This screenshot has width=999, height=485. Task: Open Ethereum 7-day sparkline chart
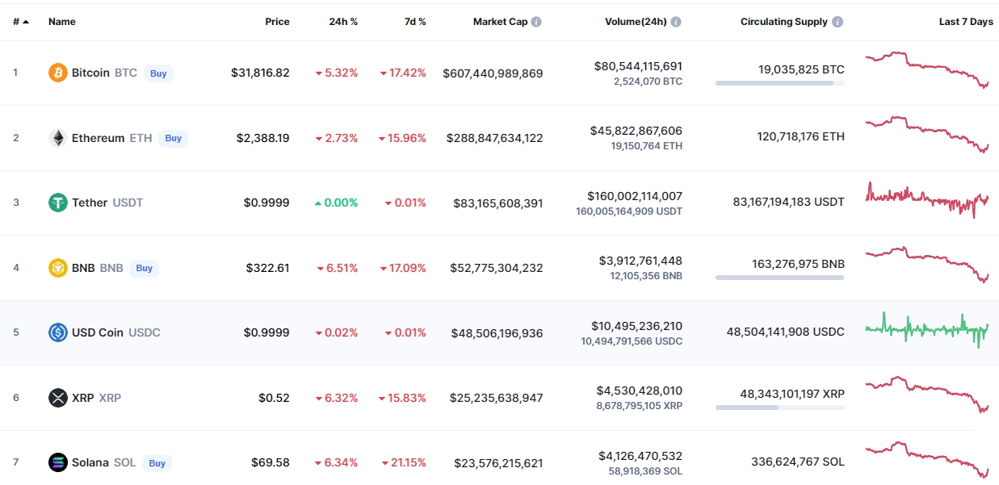click(927, 135)
